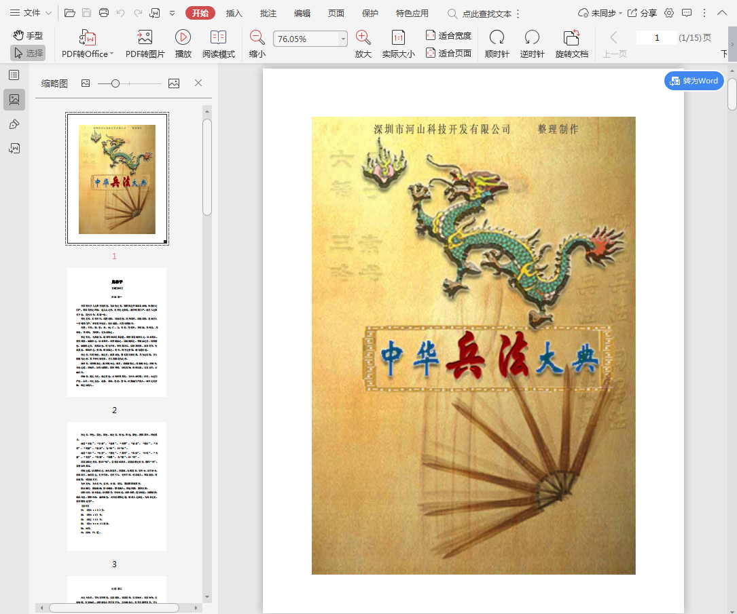Open the 文件 menu dropdown
Screen dimensions: 737x614
click(x=31, y=13)
